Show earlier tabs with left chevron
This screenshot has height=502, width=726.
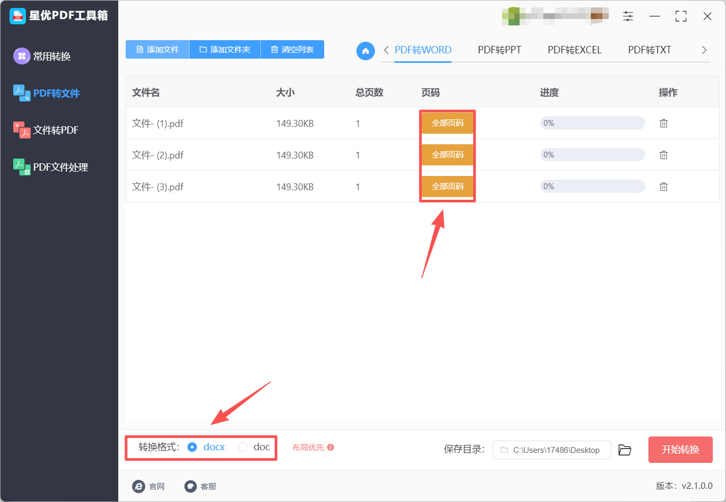point(386,50)
